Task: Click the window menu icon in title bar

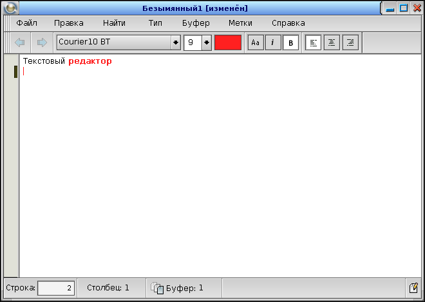Action: coord(10,8)
